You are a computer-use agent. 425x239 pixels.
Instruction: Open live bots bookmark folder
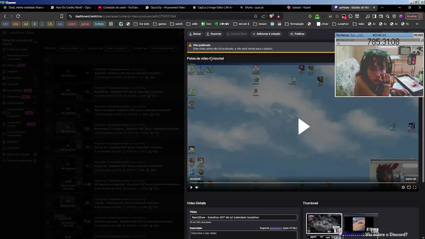coord(142,24)
